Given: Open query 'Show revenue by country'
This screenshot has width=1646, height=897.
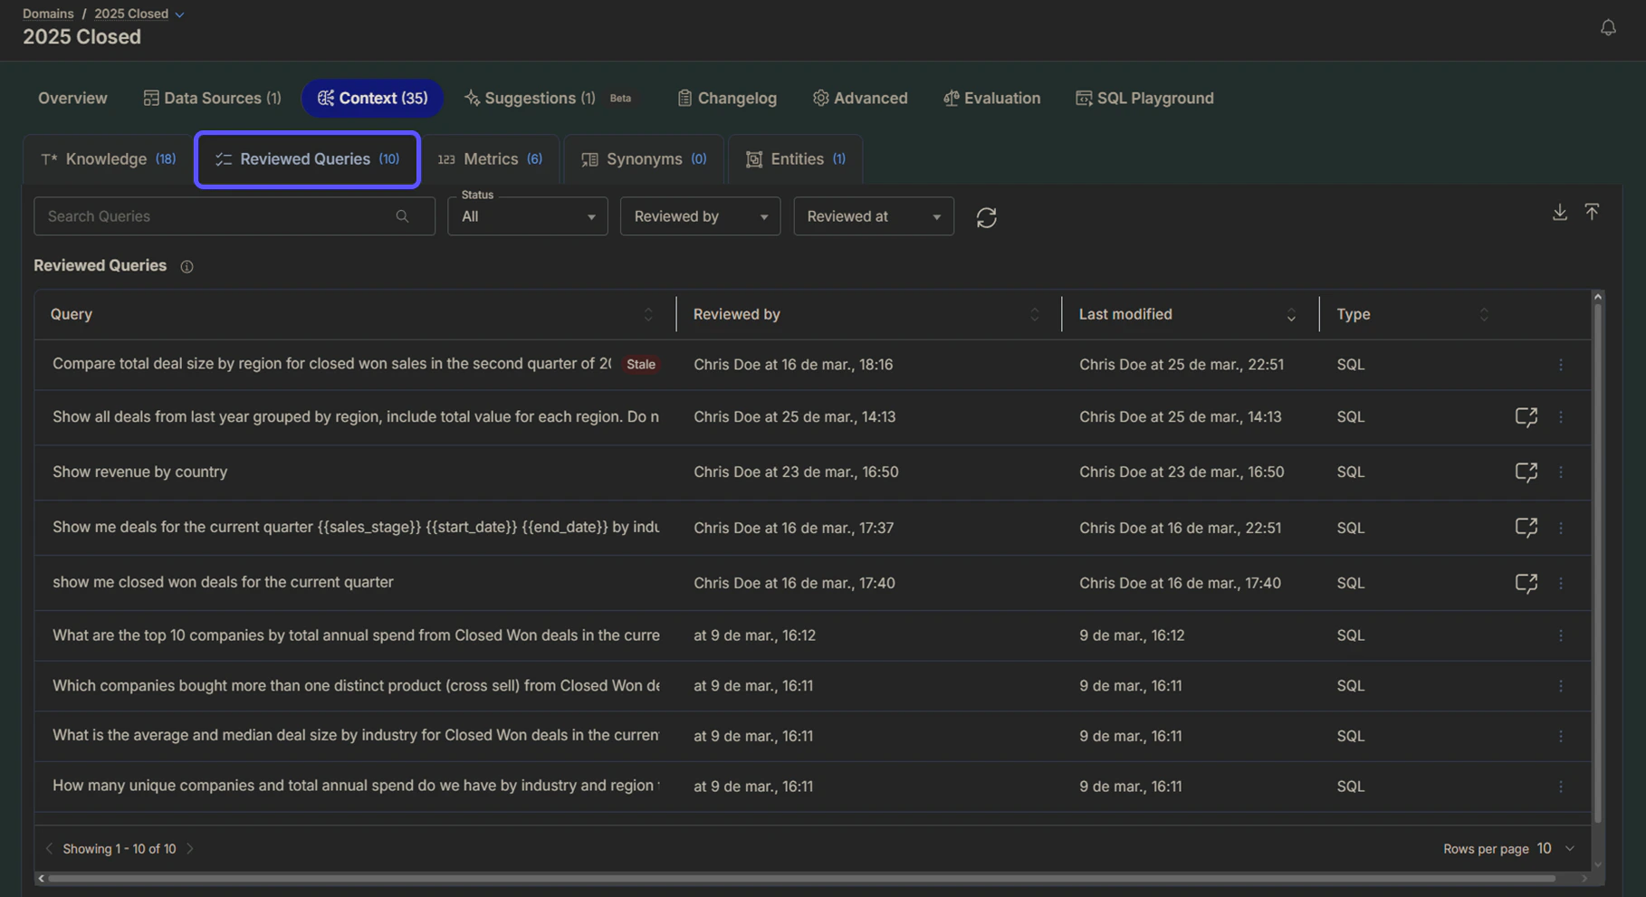Looking at the screenshot, I should 139,472.
